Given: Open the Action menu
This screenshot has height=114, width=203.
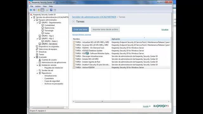Looking at the screenshot, I should click(38, 6).
